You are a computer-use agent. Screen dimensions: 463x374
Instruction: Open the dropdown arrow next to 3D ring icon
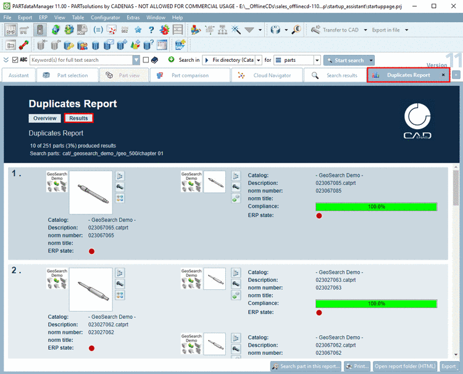[286, 30]
